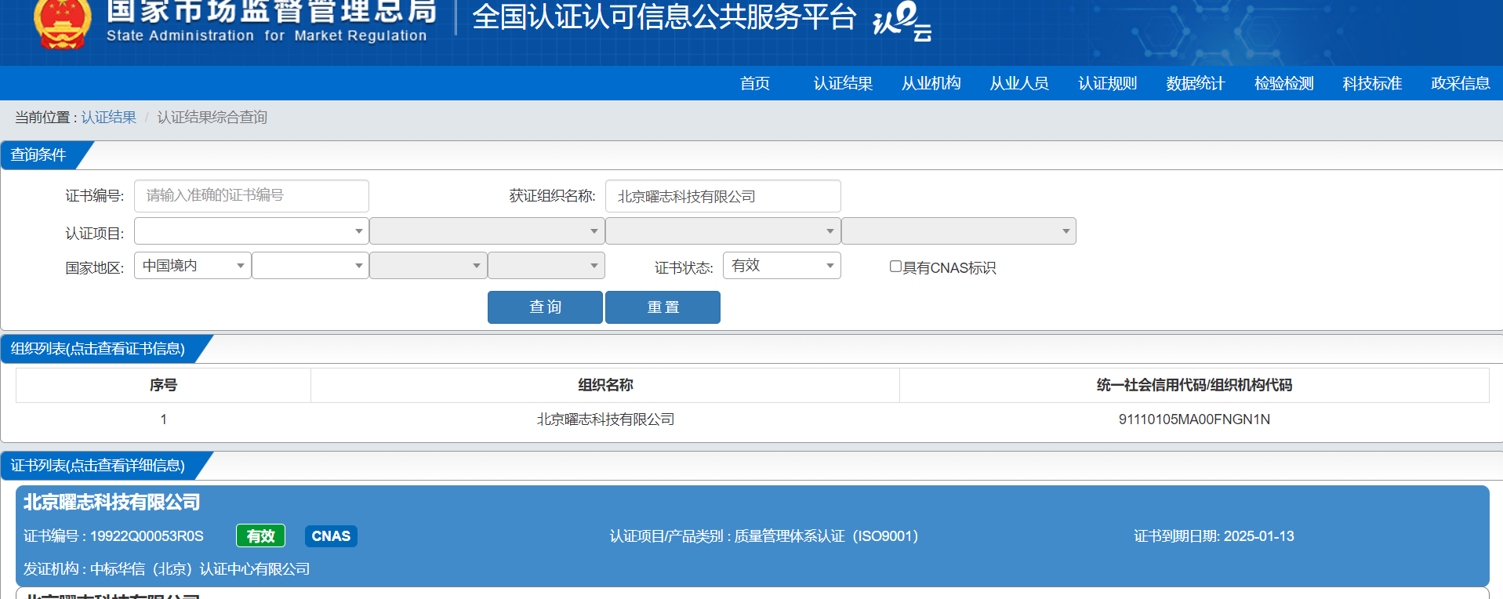Expand the second 认证项目 dropdown
The width and height of the screenshot is (1503, 599).
pyautogui.click(x=487, y=231)
